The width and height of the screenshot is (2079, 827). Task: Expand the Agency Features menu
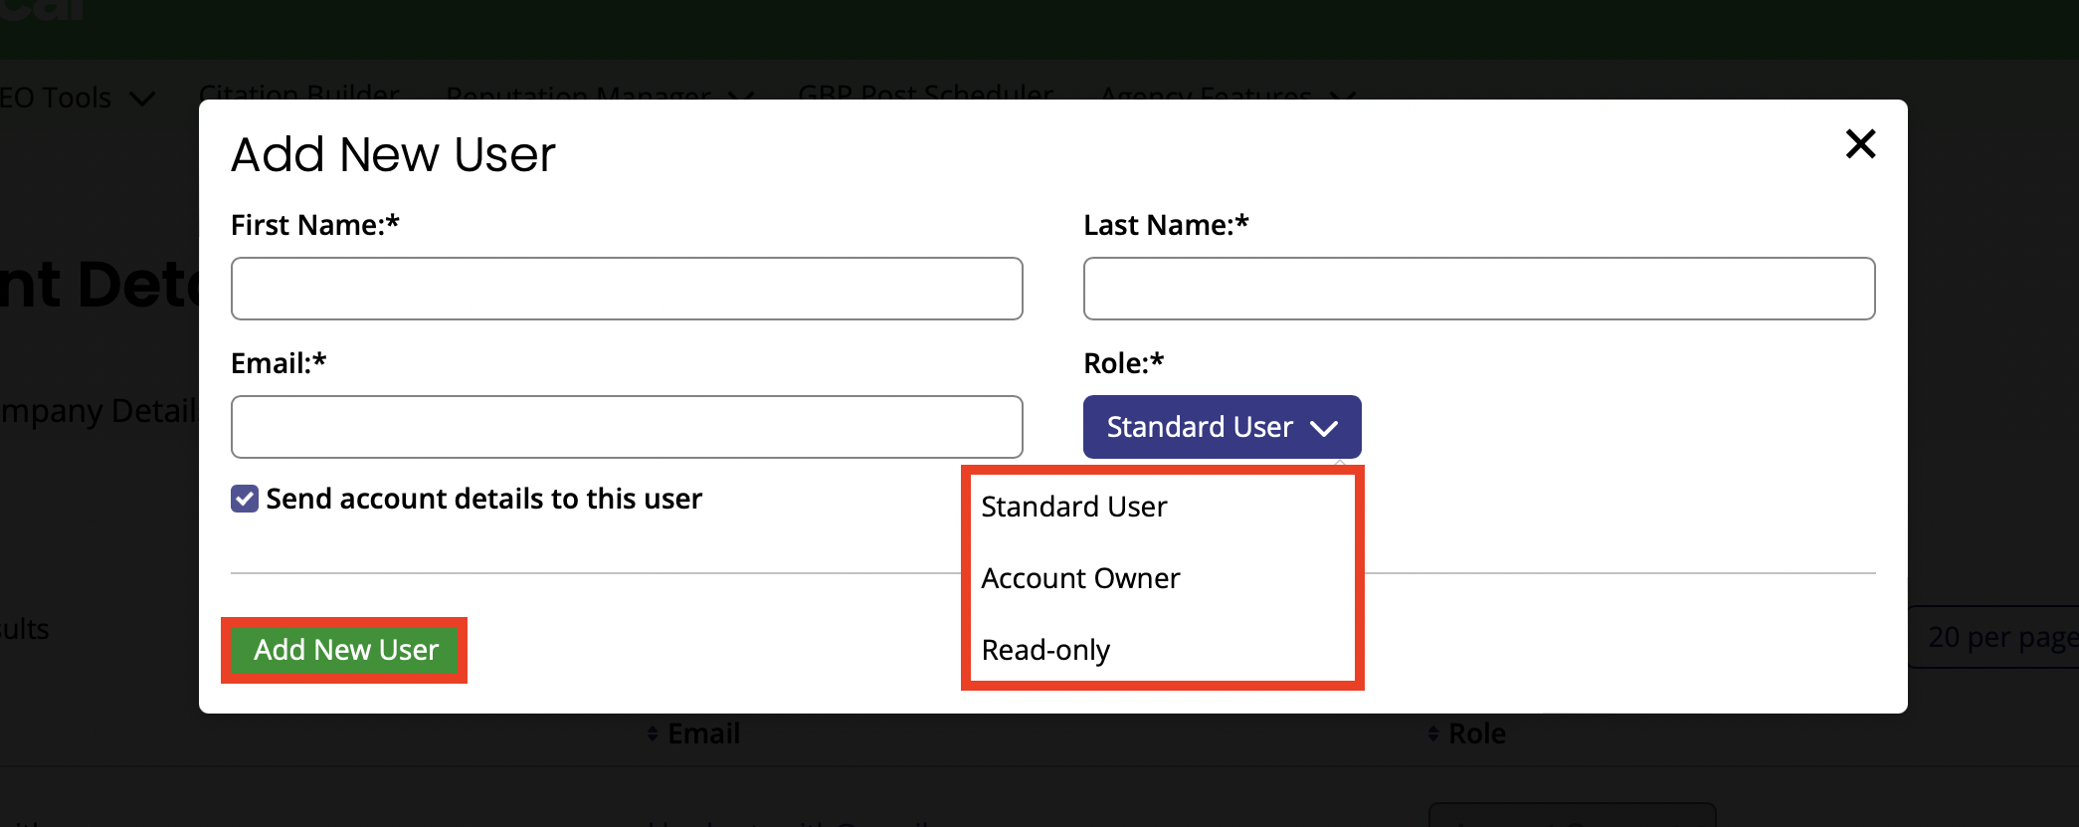[1206, 97]
